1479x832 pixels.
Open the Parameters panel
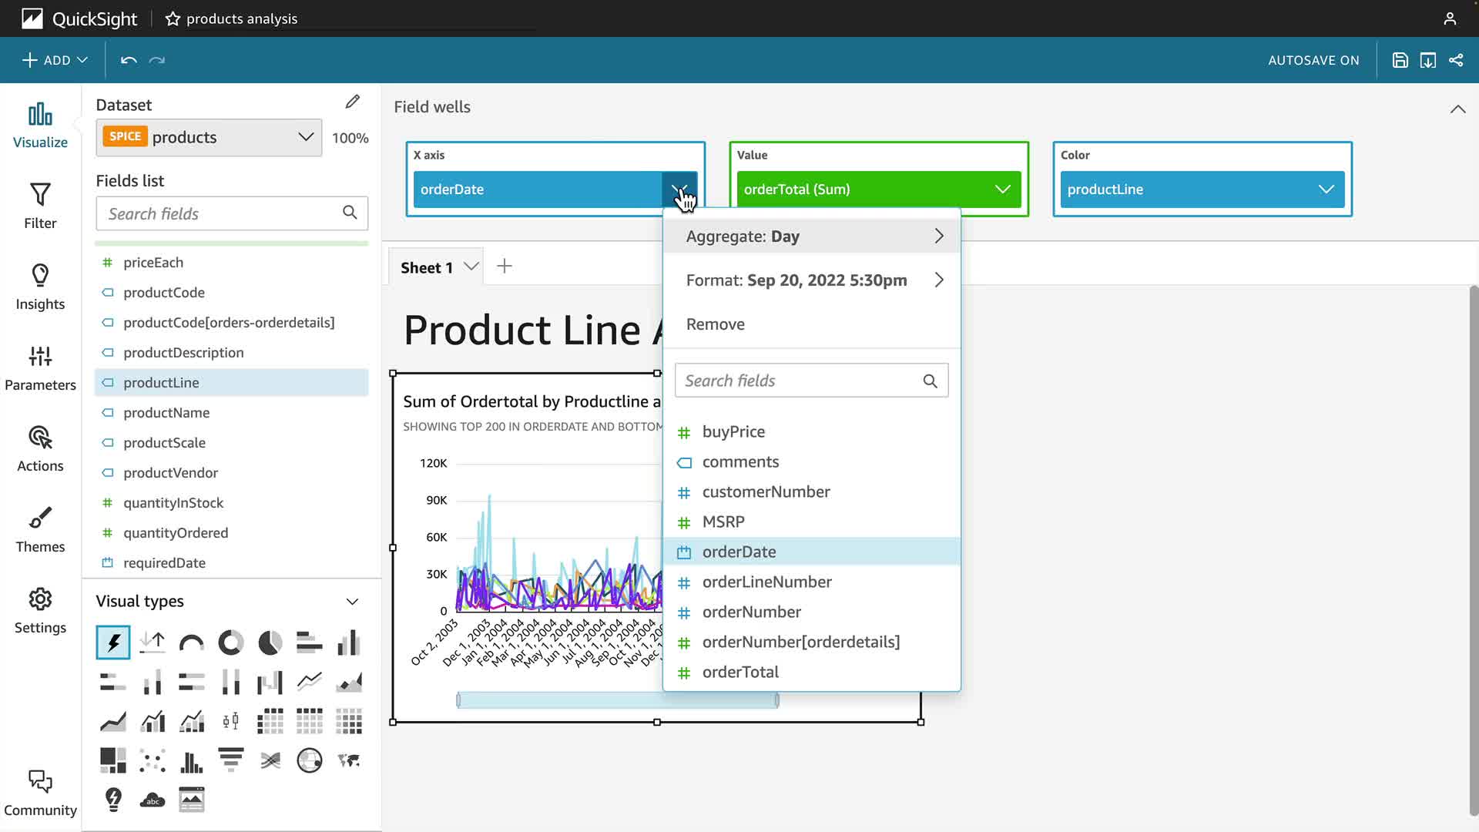[x=40, y=367]
